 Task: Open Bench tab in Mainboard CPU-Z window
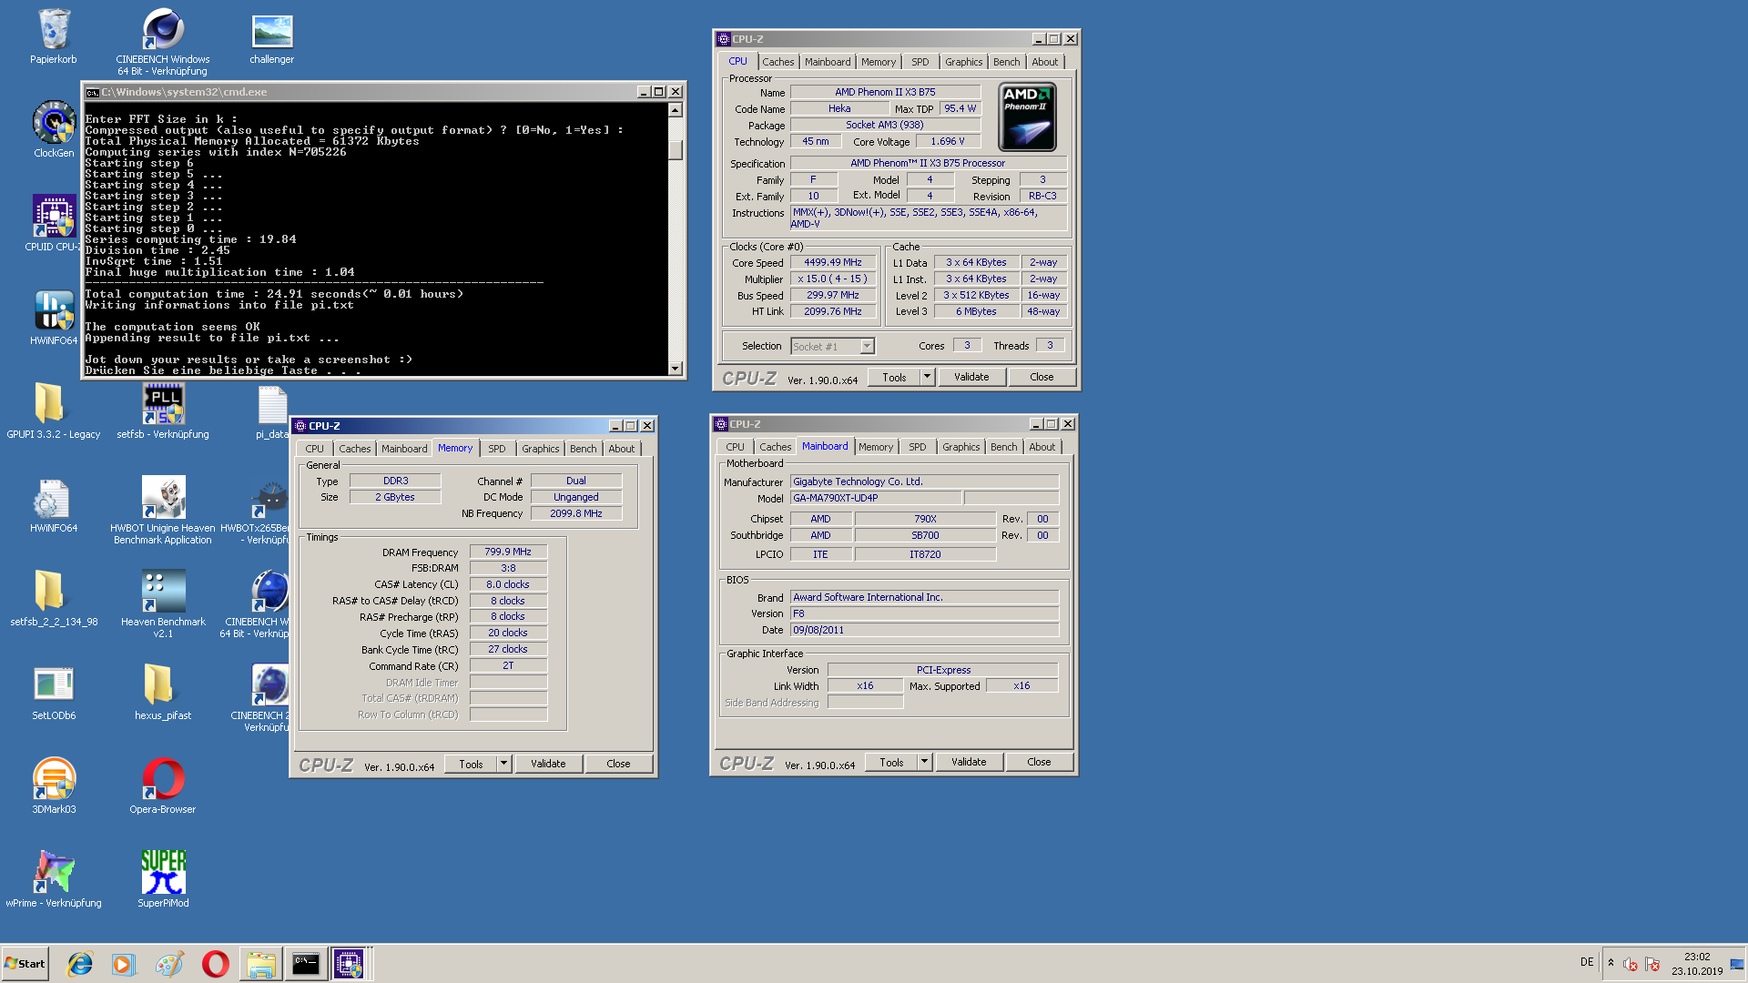pos(1003,447)
